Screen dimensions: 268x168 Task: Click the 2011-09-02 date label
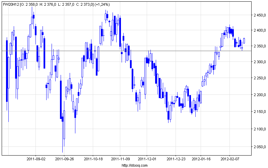pyautogui.click(x=36, y=159)
